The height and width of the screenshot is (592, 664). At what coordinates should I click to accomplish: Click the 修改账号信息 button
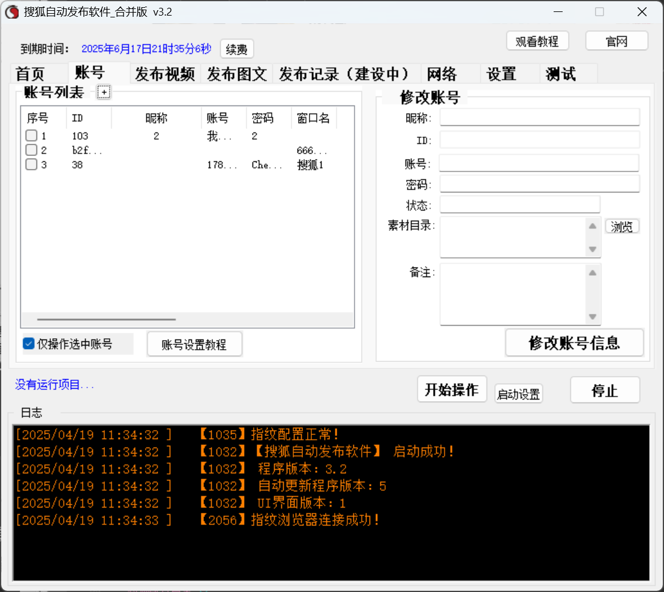click(575, 343)
